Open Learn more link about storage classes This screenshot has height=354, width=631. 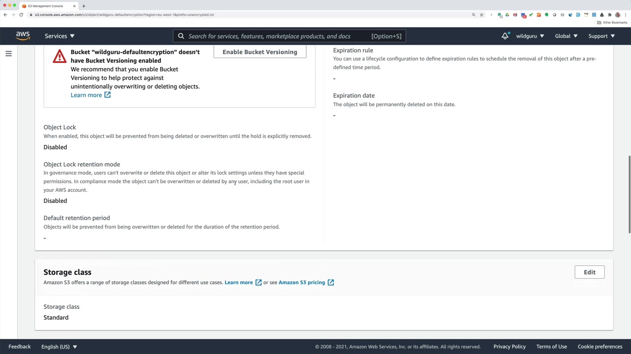(x=239, y=282)
